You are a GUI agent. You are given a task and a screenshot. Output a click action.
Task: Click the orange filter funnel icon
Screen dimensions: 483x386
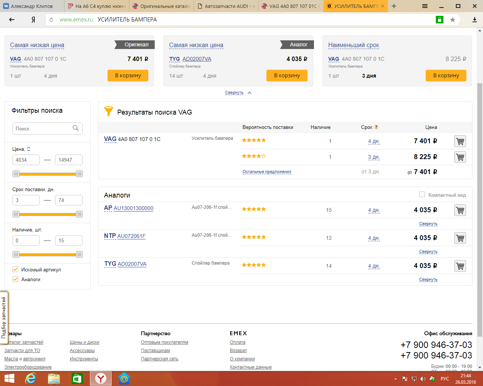pyautogui.click(x=108, y=112)
